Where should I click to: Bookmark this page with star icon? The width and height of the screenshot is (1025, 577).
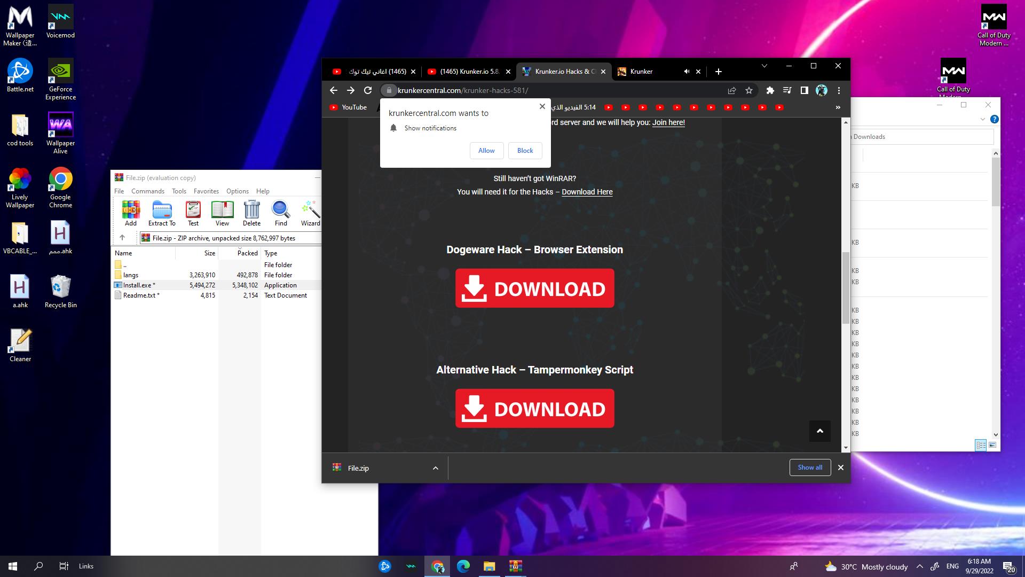coord(749,90)
